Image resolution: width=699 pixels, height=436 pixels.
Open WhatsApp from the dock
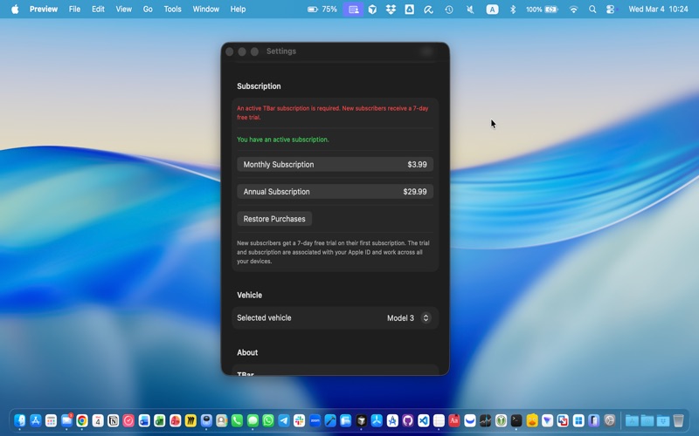(x=268, y=420)
